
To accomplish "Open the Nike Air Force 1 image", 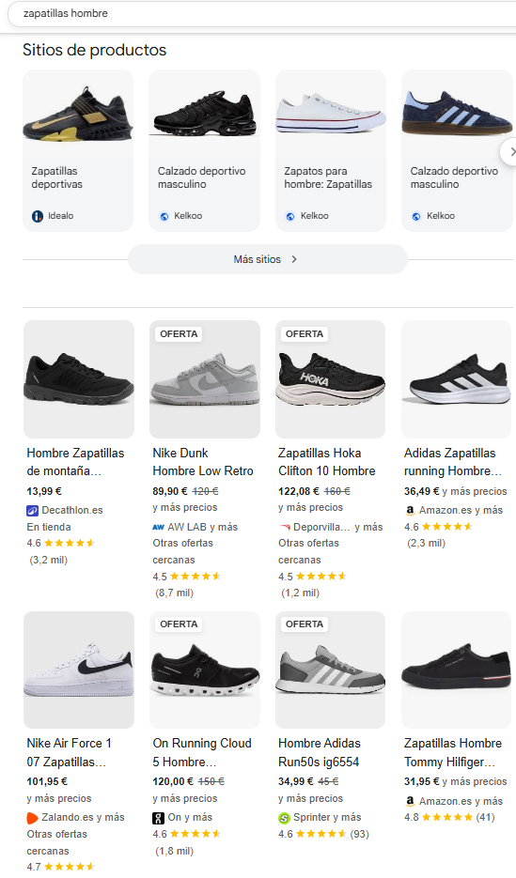I will click(79, 670).
